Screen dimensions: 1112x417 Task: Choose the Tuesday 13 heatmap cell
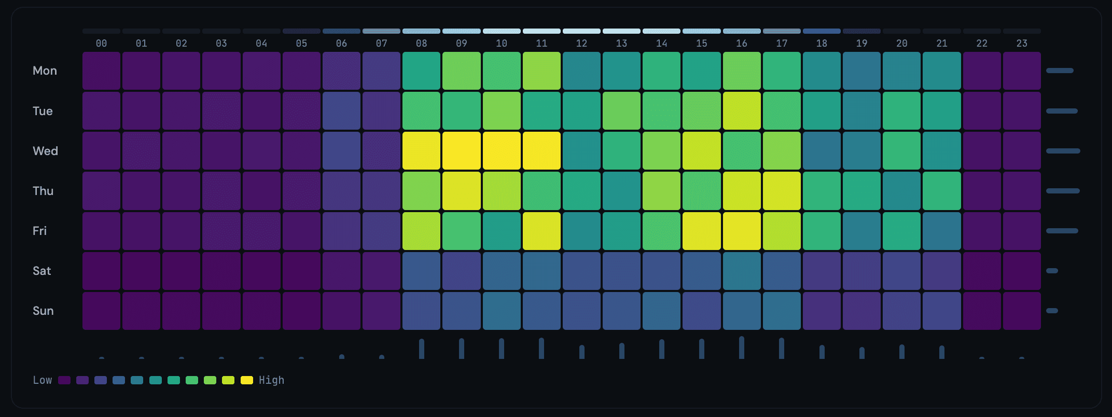(622, 111)
